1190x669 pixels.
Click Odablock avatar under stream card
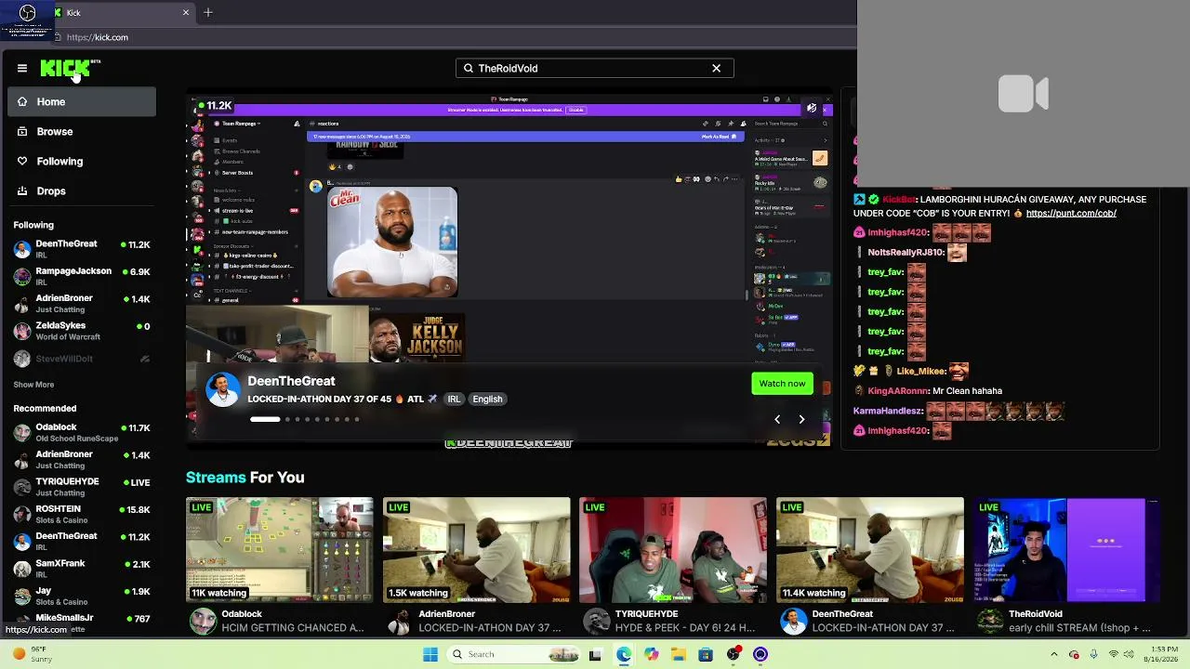click(x=203, y=622)
